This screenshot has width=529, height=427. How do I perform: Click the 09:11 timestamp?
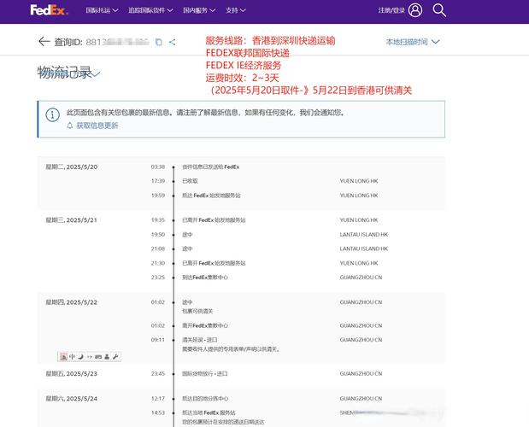pos(158,340)
